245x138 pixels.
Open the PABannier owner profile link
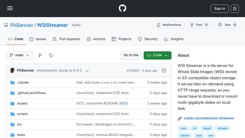click(x=21, y=25)
